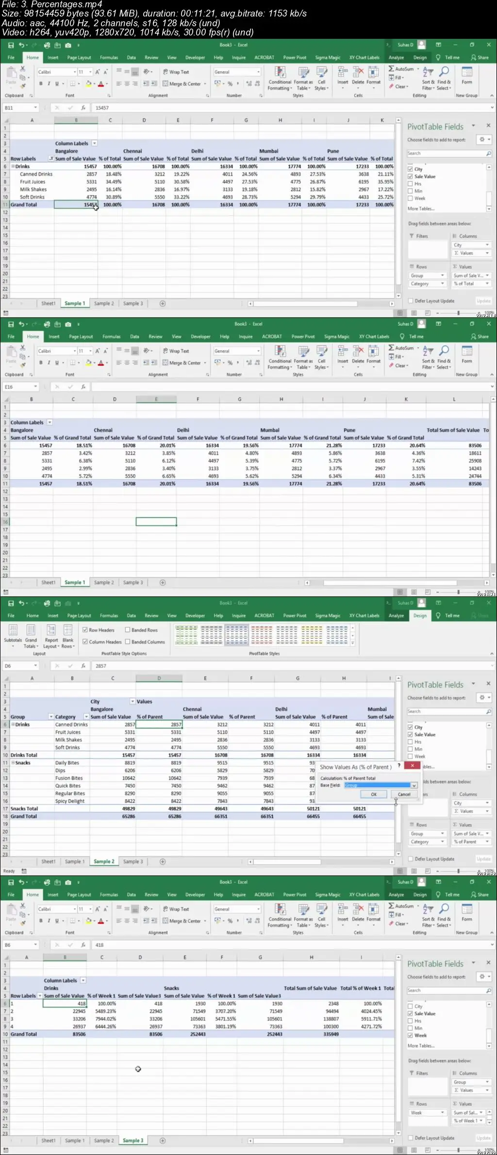Switch to Sample 3 sheet in the E16 window

(x=133, y=582)
